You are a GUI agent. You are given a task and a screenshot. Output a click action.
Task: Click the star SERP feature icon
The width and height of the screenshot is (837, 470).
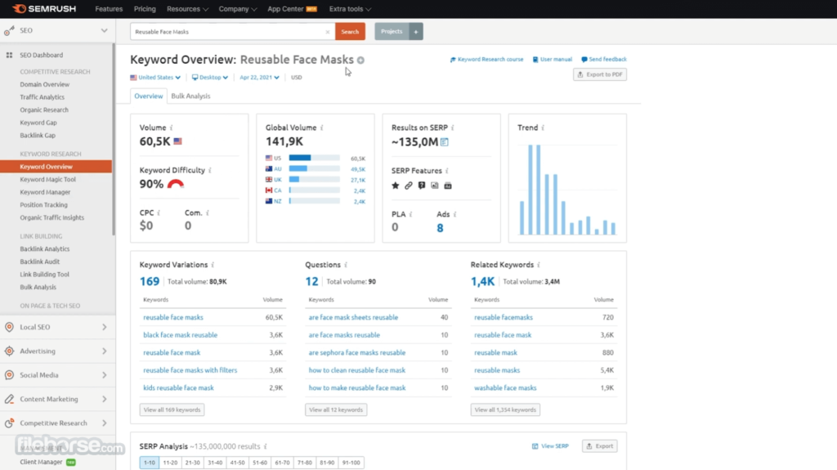(396, 186)
